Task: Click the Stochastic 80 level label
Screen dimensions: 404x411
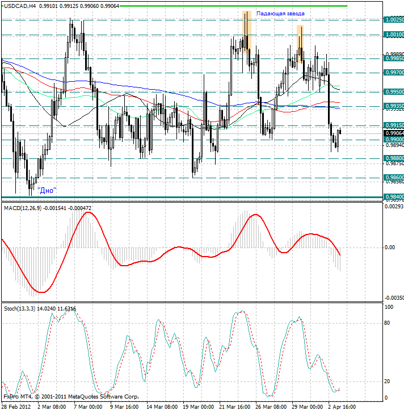Action: pyautogui.click(x=388, y=323)
